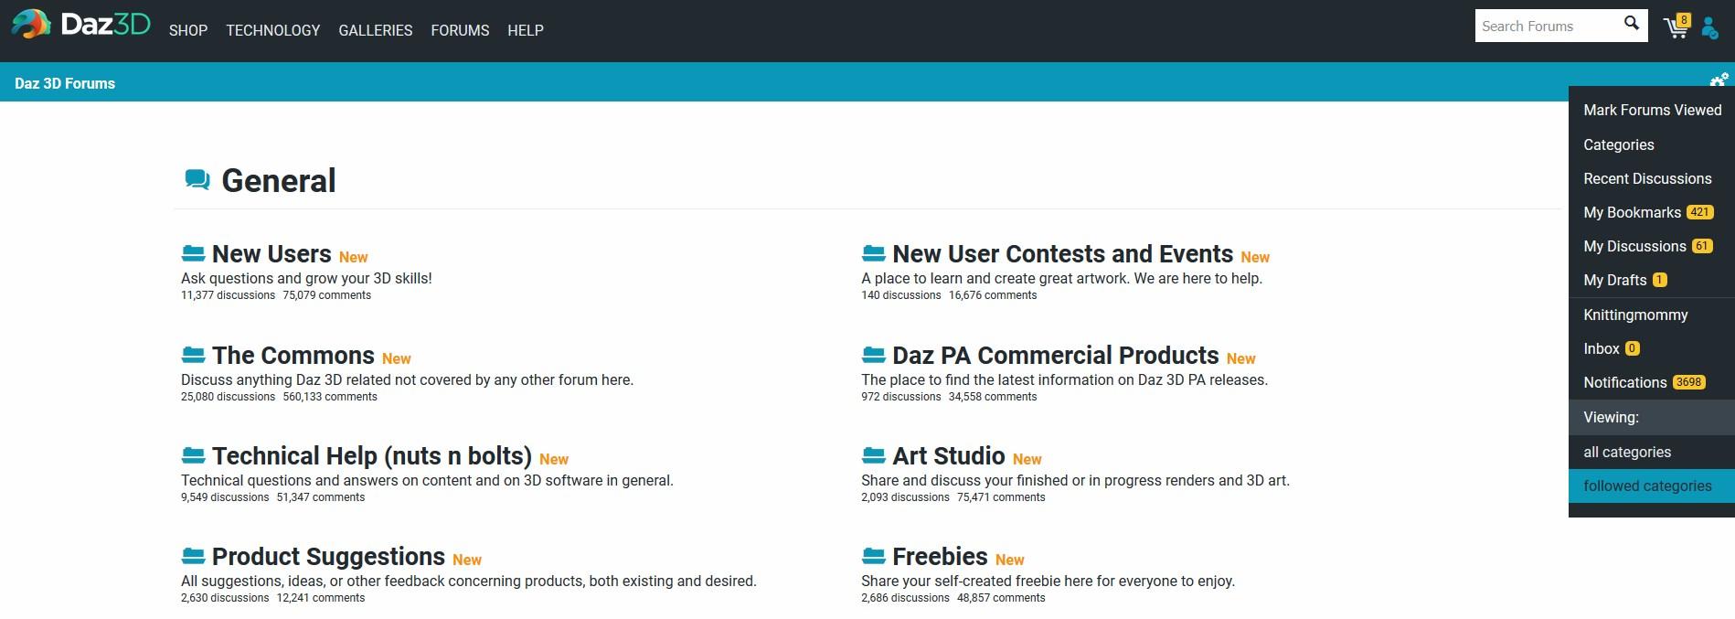
Task: Open the SHOP menu
Action: pyautogui.click(x=188, y=30)
